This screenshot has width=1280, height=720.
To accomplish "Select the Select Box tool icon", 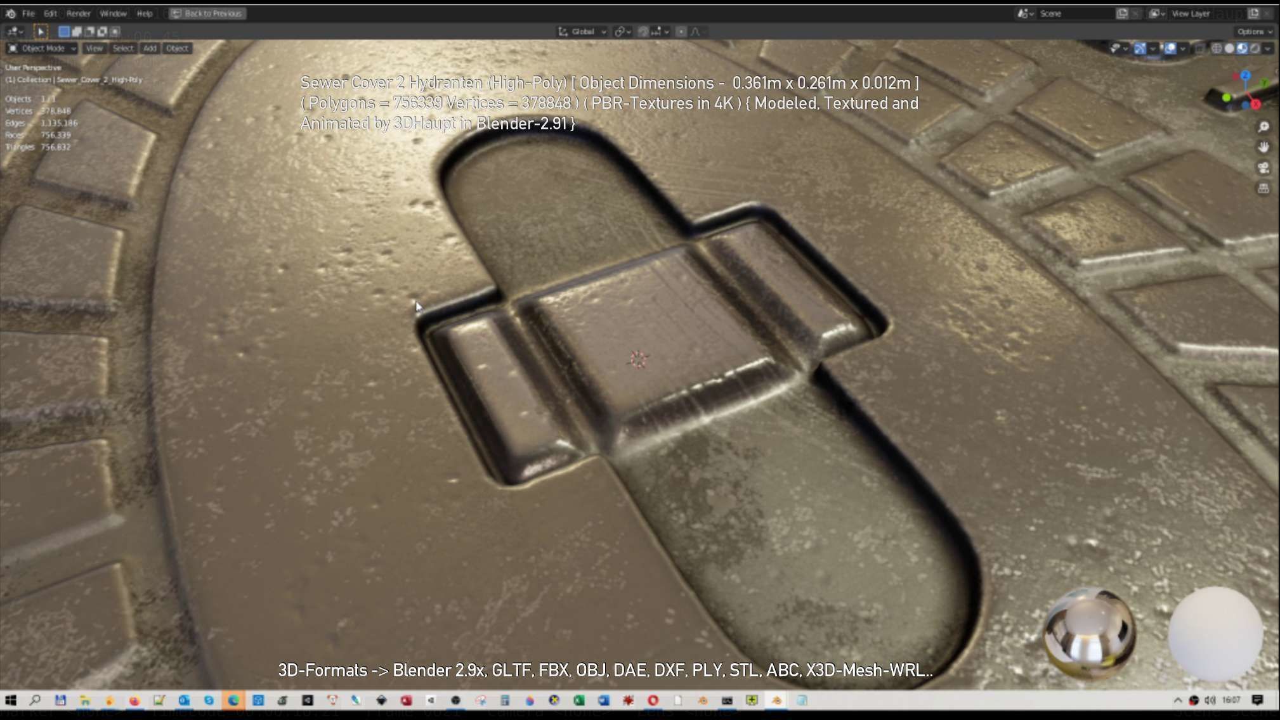I will [41, 31].
